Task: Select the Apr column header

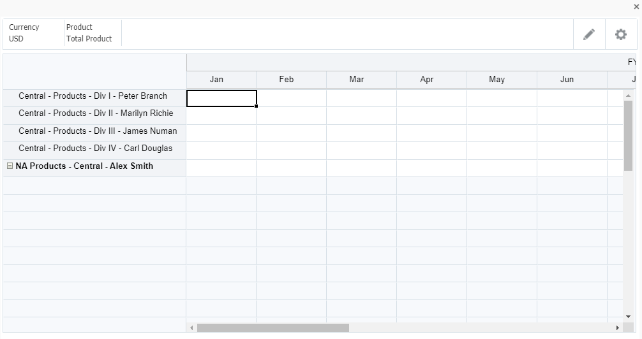Action: [x=431, y=79]
